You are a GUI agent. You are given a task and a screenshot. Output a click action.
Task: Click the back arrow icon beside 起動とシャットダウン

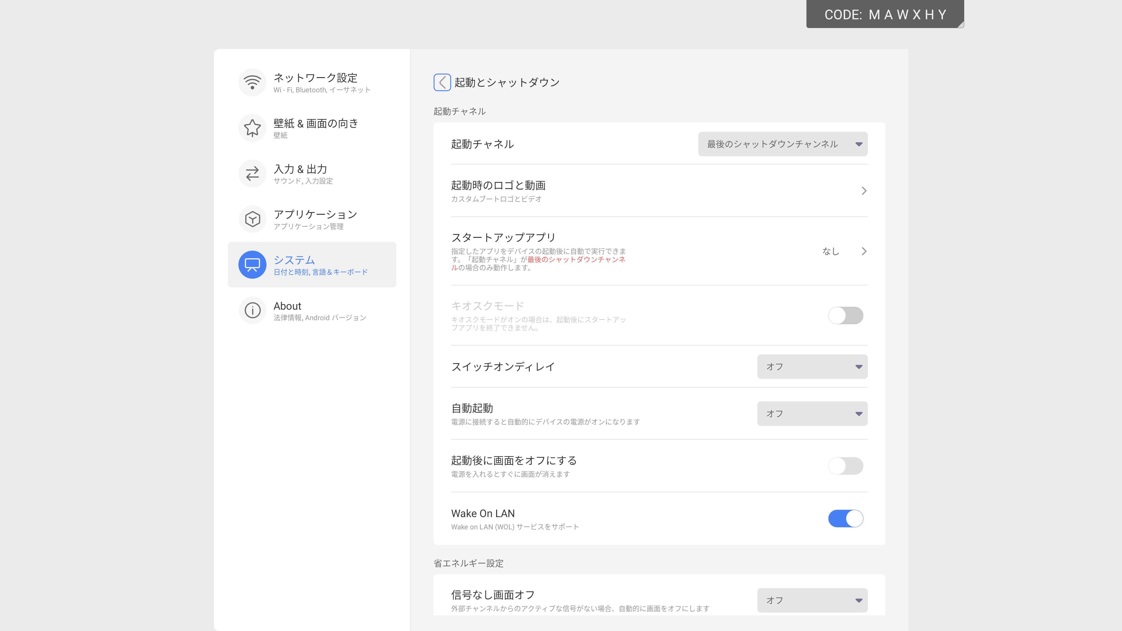pos(442,82)
